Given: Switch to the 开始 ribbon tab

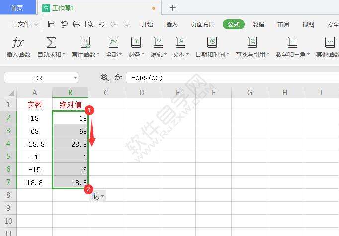Looking at the screenshot, I should click(147, 24).
